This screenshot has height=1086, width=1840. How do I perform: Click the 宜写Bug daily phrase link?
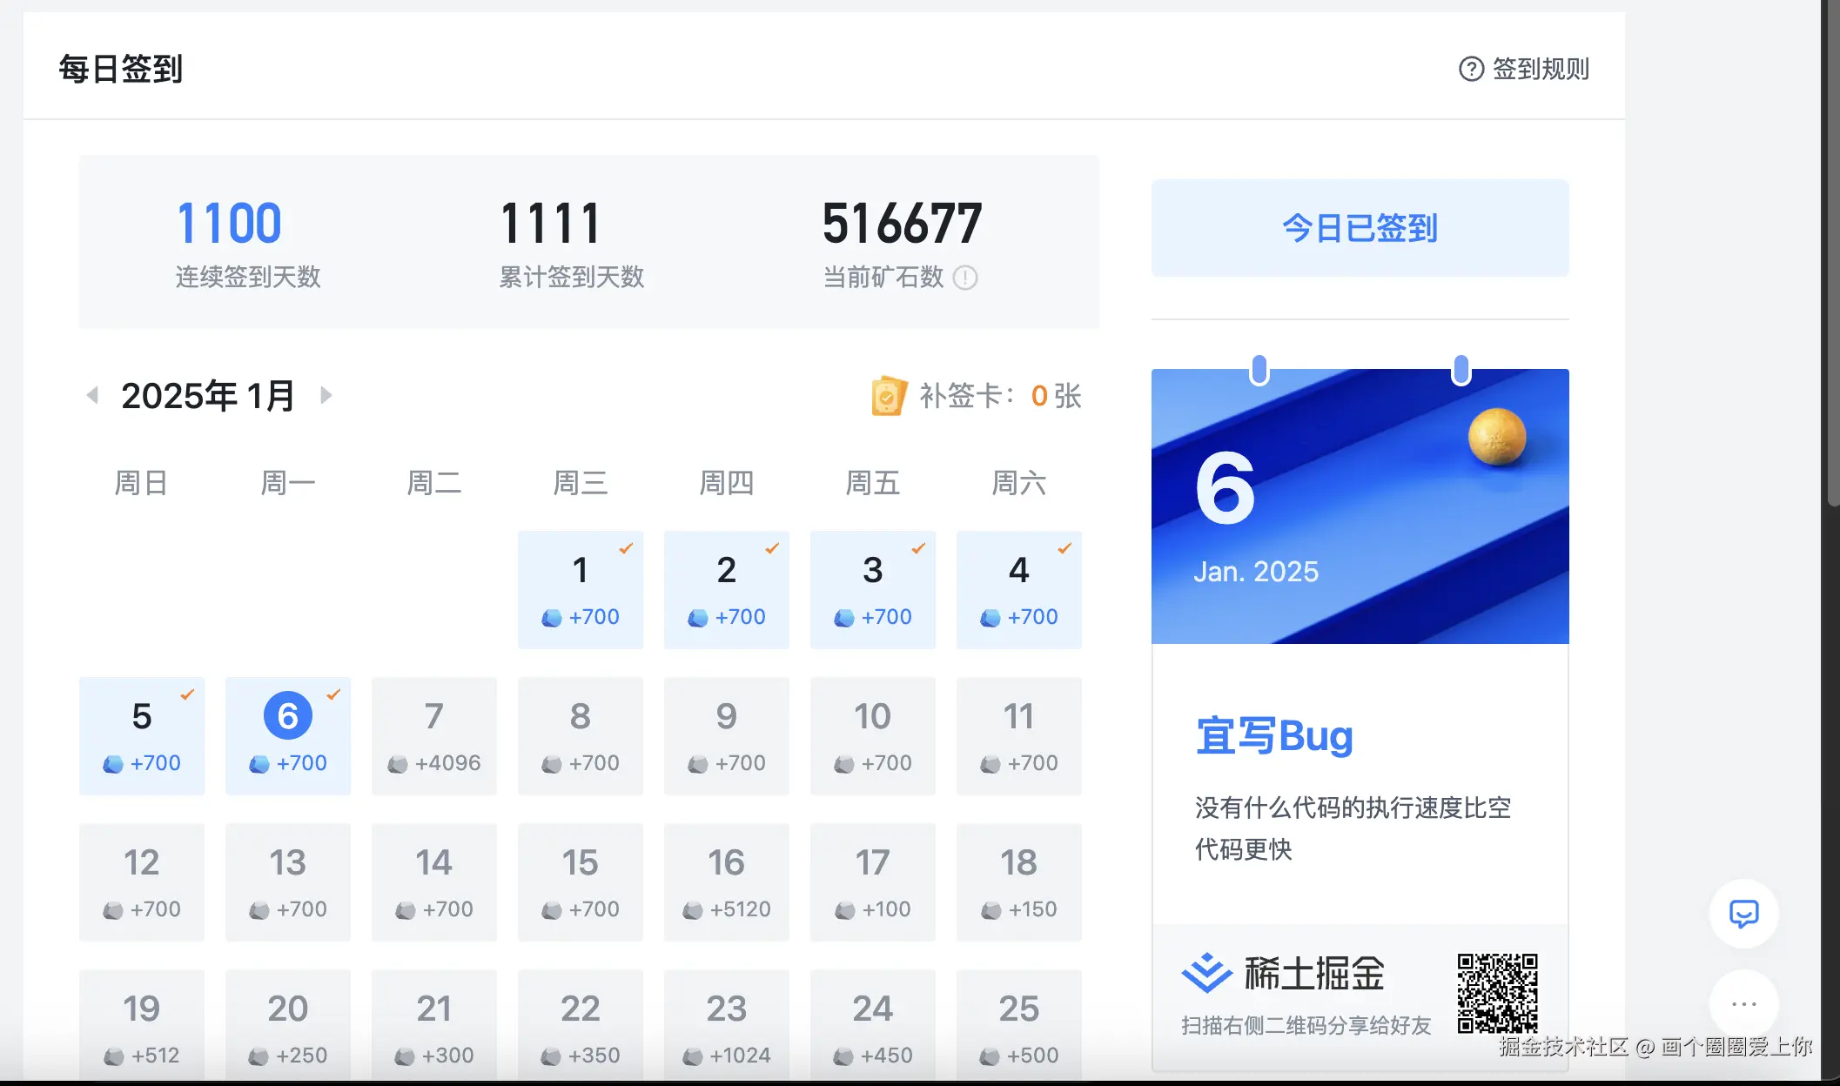pos(1274,735)
